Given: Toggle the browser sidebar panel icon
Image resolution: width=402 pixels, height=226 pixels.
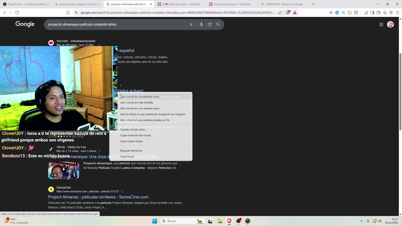Looking at the screenshot, I should click(372, 13).
